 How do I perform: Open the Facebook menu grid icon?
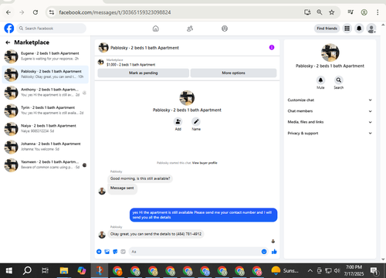(x=347, y=29)
